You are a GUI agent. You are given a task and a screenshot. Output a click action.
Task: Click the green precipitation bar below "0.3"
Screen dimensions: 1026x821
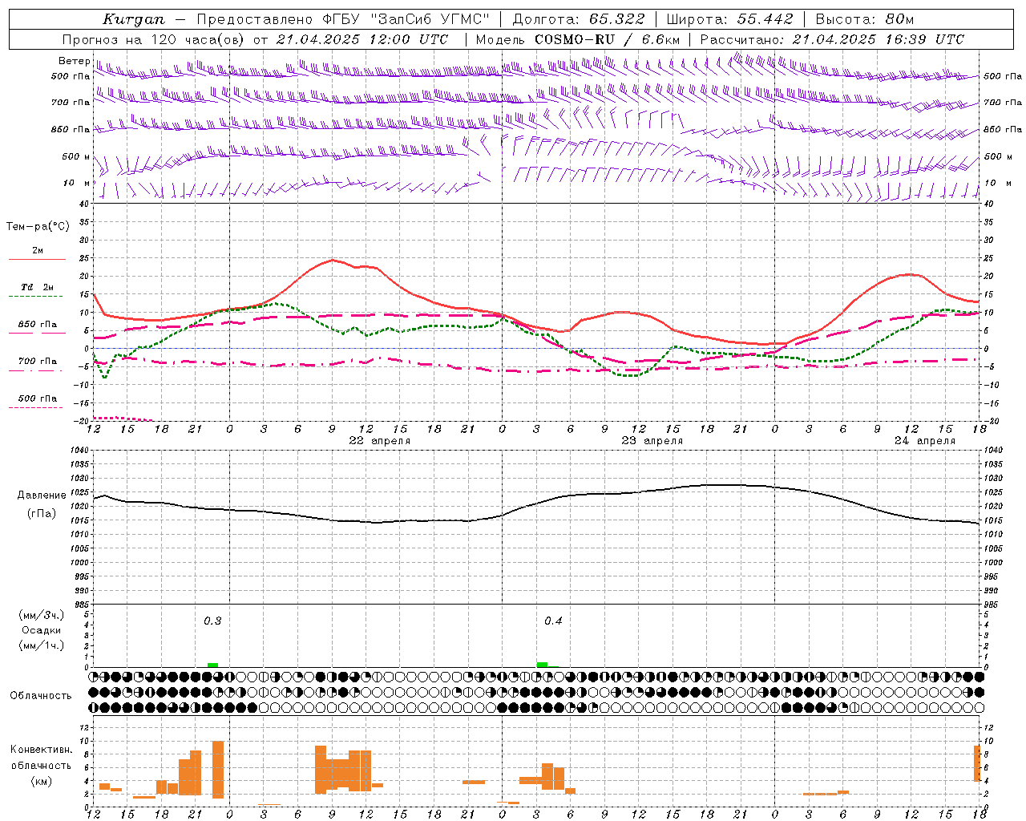pyautogui.click(x=212, y=665)
